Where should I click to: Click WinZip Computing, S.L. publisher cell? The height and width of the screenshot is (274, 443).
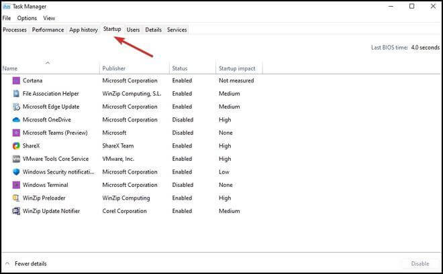coord(132,94)
